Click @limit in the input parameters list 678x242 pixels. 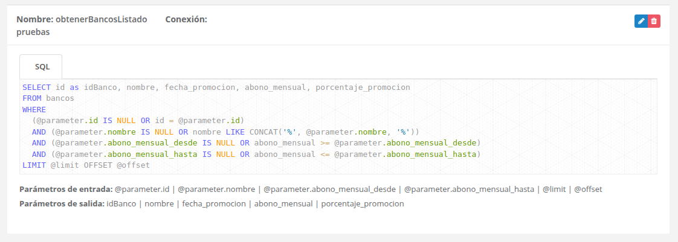pos(554,189)
